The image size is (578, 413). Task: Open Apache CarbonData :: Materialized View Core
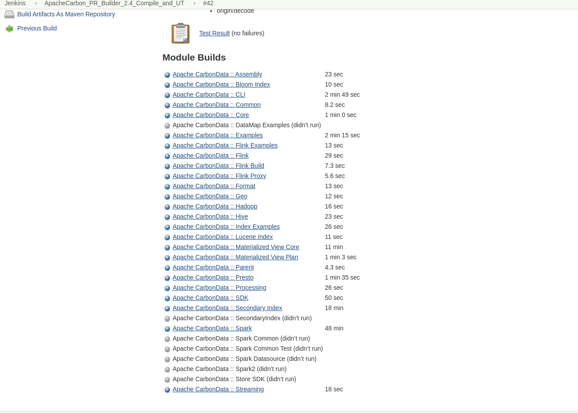tap(236, 247)
